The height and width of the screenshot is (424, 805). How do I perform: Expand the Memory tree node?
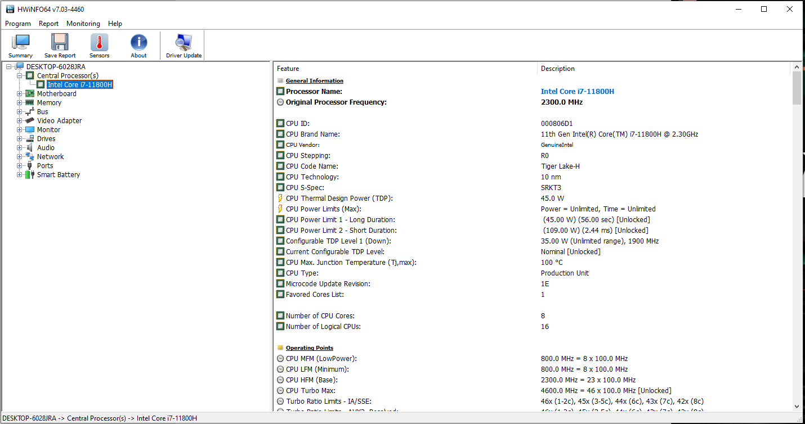tap(20, 103)
